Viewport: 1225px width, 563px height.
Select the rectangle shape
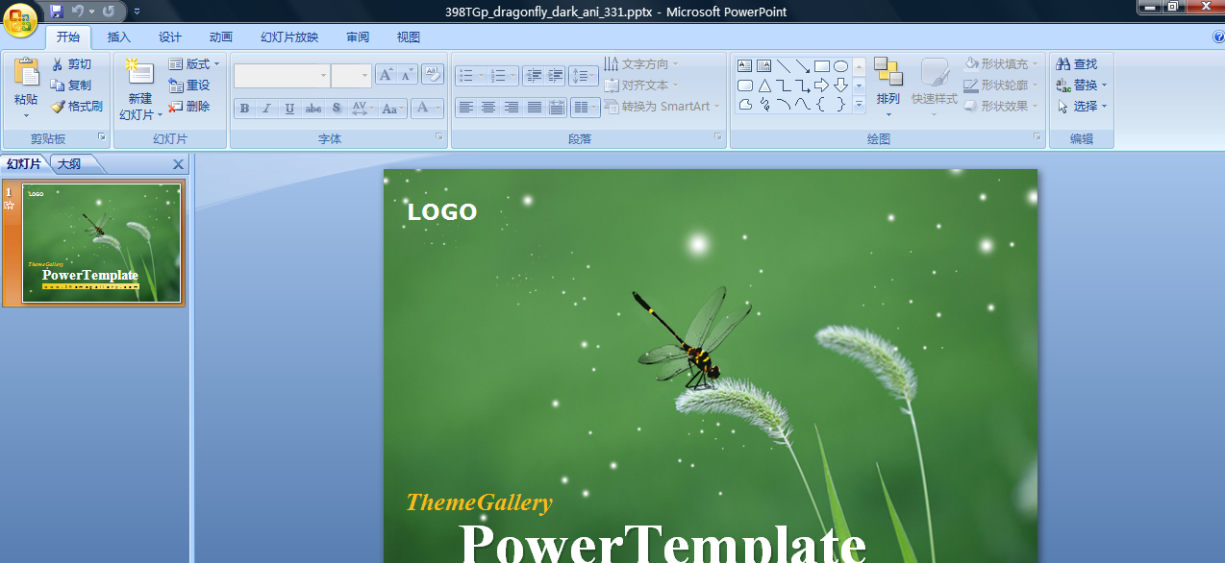(x=821, y=66)
